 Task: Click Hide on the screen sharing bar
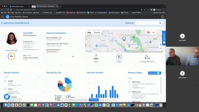pyautogui.click(x=101, y=100)
